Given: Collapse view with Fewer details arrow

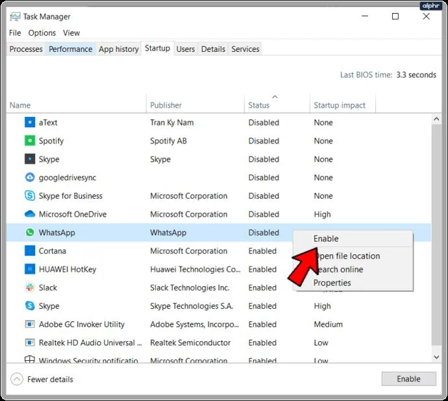Looking at the screenshot, I should 17,380.
